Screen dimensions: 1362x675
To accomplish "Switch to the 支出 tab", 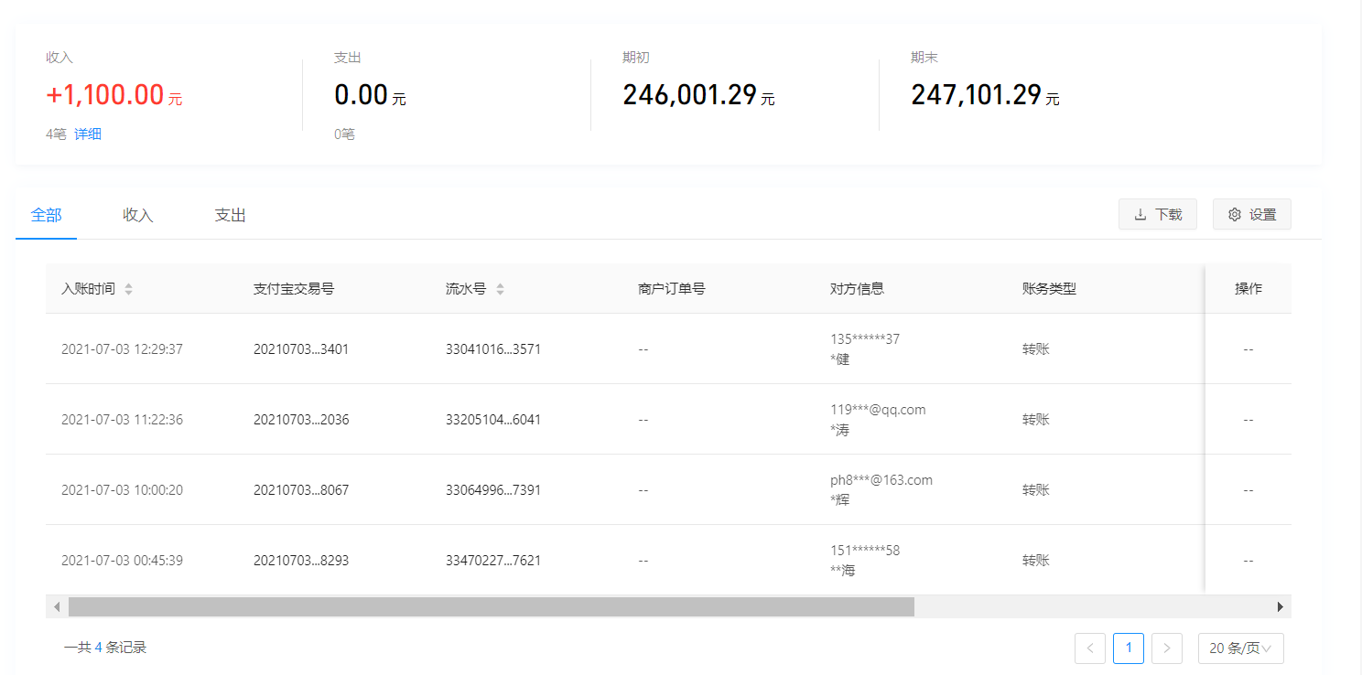I will point(230,215).
